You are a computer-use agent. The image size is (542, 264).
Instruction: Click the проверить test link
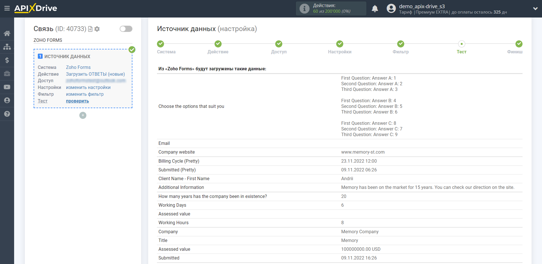click(x=77, y=101)
